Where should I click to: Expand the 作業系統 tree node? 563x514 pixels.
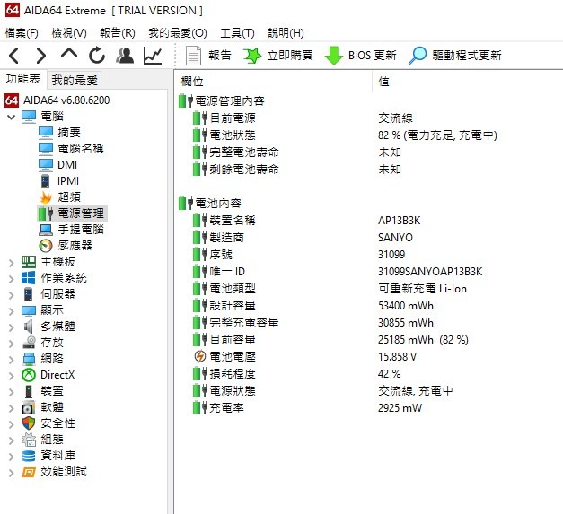tap(11, 279)
